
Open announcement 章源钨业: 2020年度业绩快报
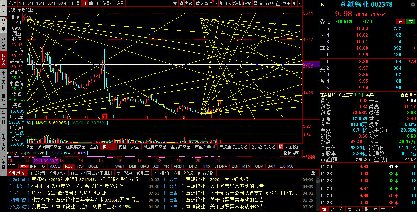point(217,179)
